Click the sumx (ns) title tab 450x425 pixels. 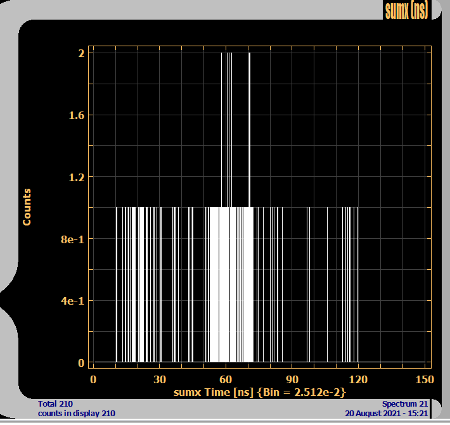(x=406, y=10)
